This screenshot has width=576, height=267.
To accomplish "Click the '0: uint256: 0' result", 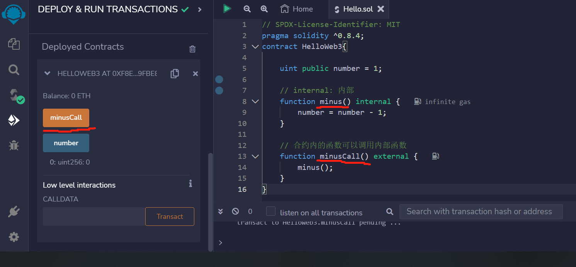I will (70, 162).
